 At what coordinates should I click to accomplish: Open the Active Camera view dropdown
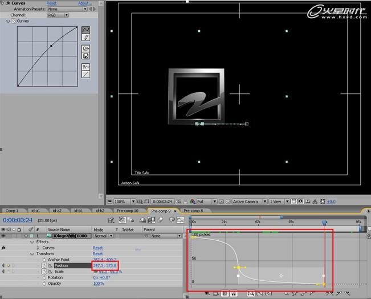coord(250,202)
